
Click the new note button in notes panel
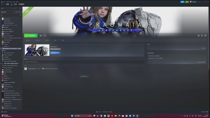click(x=203, y=48)
